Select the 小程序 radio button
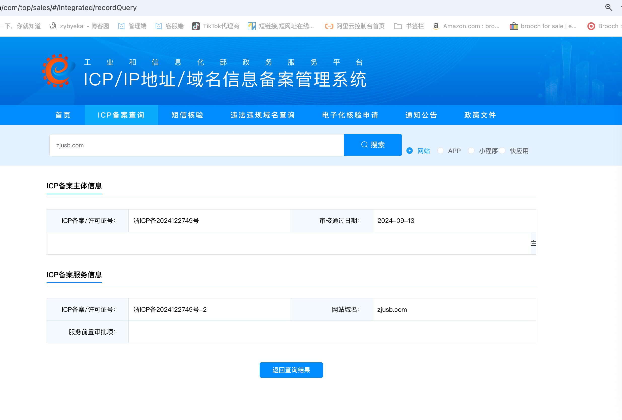Viewport: 622px width, 420px height. 471,151
